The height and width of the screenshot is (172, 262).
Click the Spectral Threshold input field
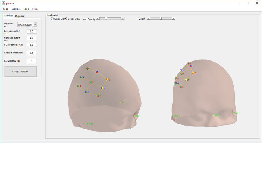pos(31,53)
